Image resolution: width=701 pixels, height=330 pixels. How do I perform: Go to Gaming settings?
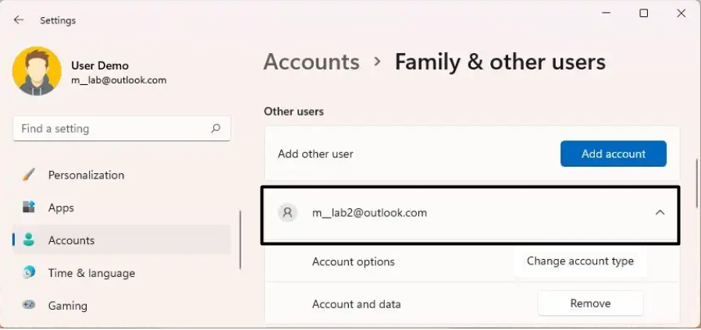(68, 305)
